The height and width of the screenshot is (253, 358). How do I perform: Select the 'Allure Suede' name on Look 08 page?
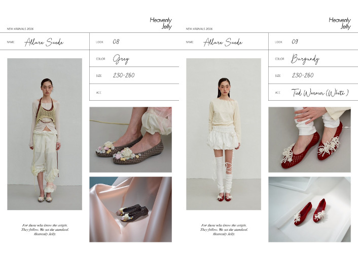coord(44,42)
